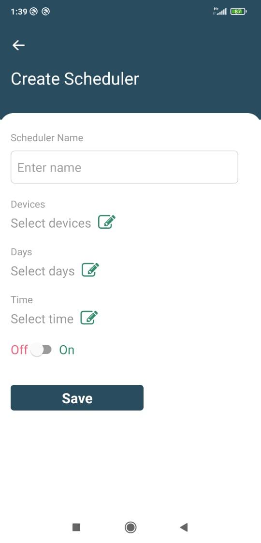Tap the clock time in status bar
Screen dimensions: 261x543
click(x=19, y=12)
